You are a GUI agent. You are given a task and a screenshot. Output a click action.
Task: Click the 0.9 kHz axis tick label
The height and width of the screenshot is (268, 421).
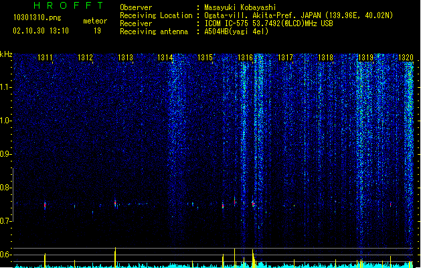pos(6,154)
